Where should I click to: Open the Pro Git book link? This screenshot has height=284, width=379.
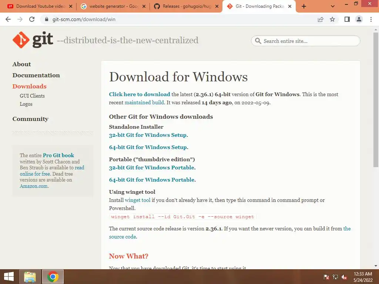point(58,155)
